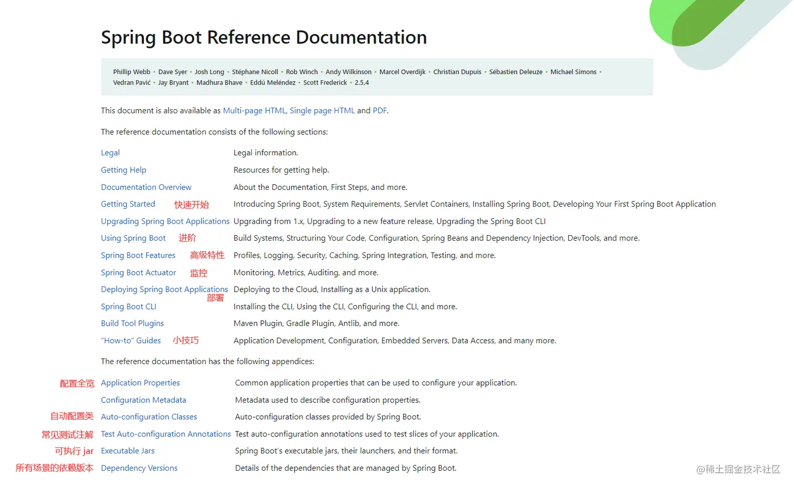This screenshot has width=794, height=488.
Task: Open the PDF version link
Action: 380,111
